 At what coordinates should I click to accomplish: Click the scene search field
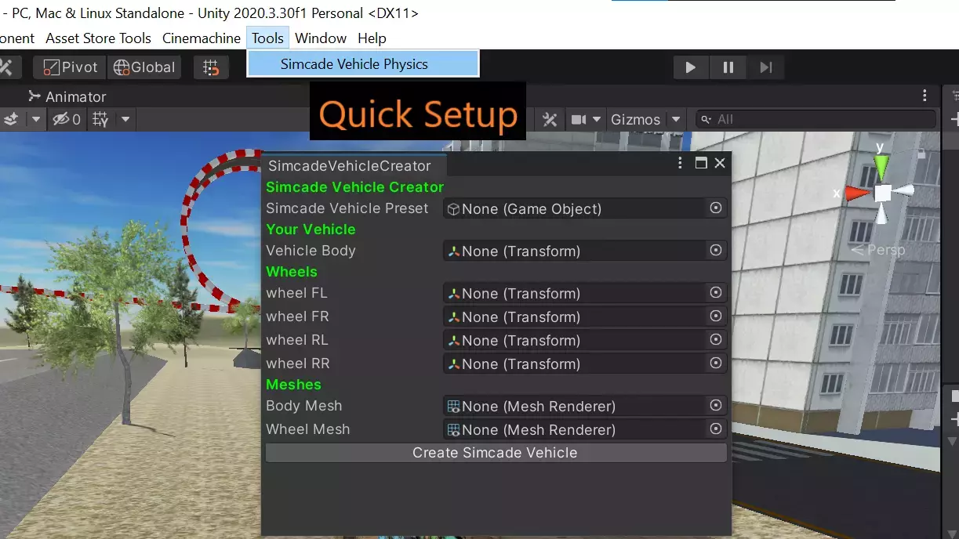pyautogui.click(x=816, y=119)
